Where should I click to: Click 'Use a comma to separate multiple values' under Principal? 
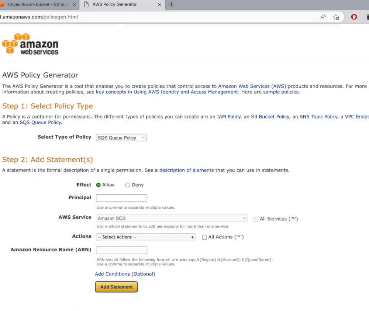pos(136,208)
